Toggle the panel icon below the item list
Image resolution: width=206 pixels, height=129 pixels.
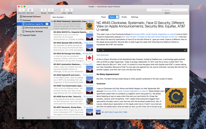click(x=48, y=118)
